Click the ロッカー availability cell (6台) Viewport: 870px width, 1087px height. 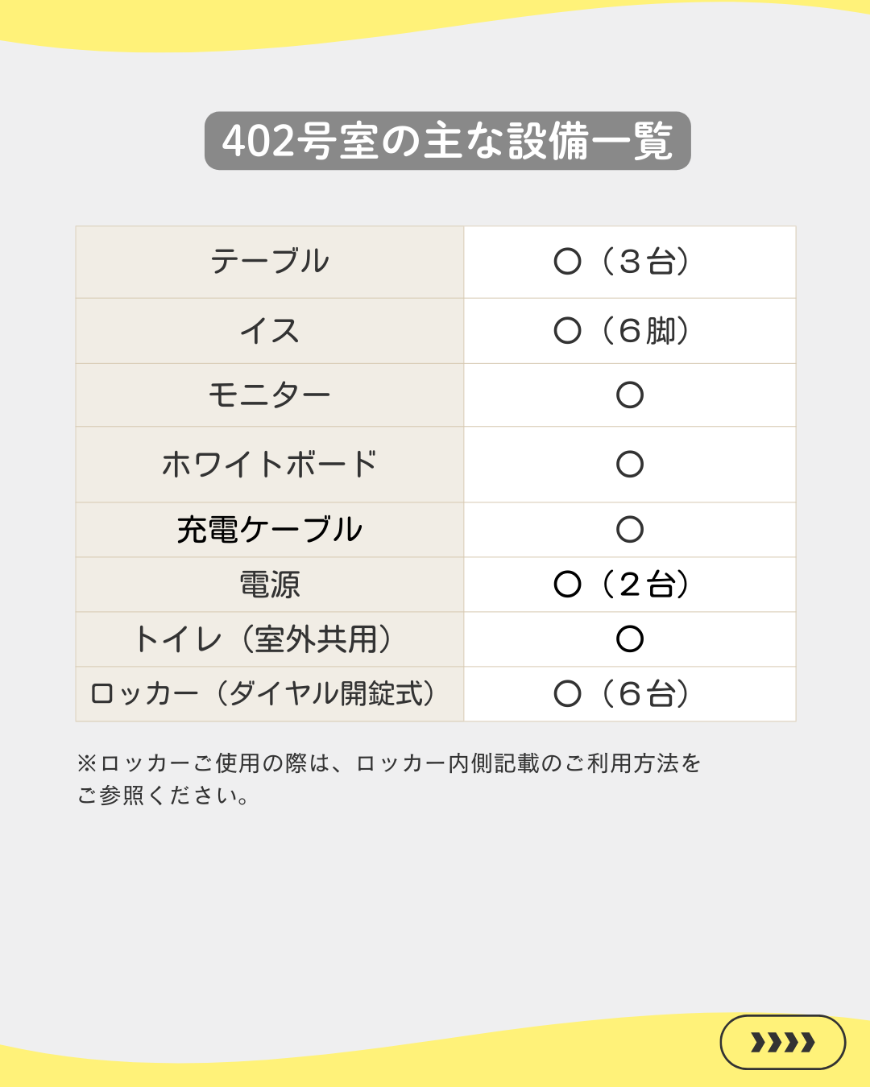(x=622, y=694)
